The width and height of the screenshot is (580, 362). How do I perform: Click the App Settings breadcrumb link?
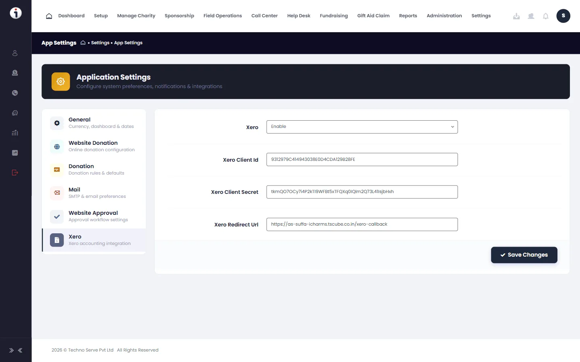[x=128, y=43]
